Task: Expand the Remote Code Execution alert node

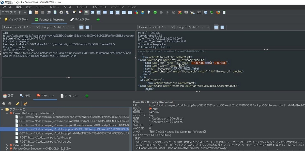Action: tap(7, 149)
